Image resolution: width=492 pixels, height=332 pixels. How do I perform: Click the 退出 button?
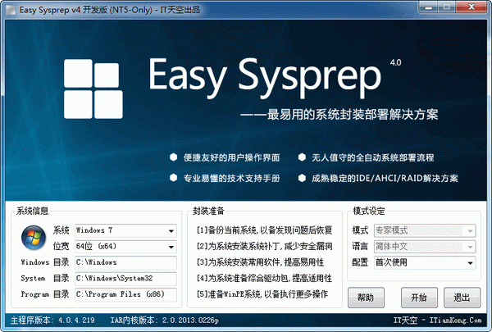[462, 298]
